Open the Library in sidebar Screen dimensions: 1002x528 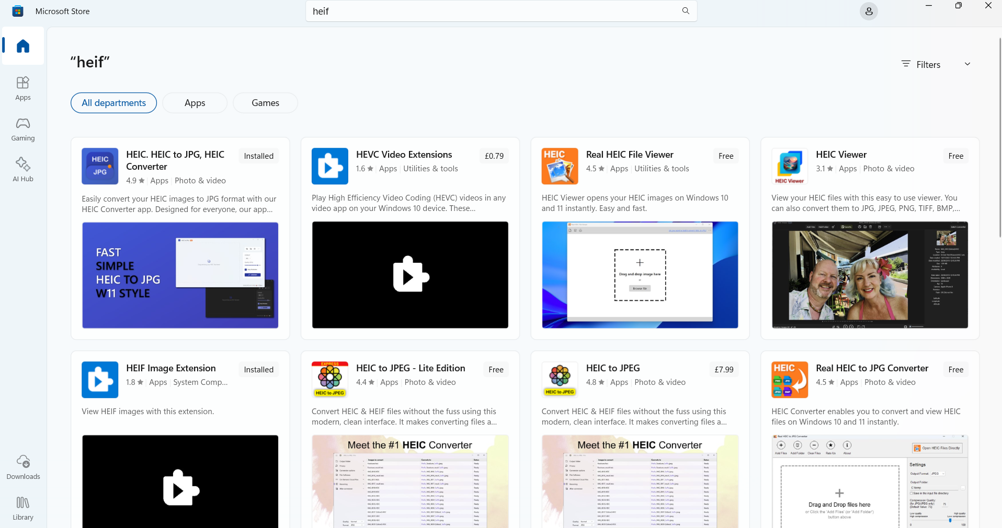point(23,508)
